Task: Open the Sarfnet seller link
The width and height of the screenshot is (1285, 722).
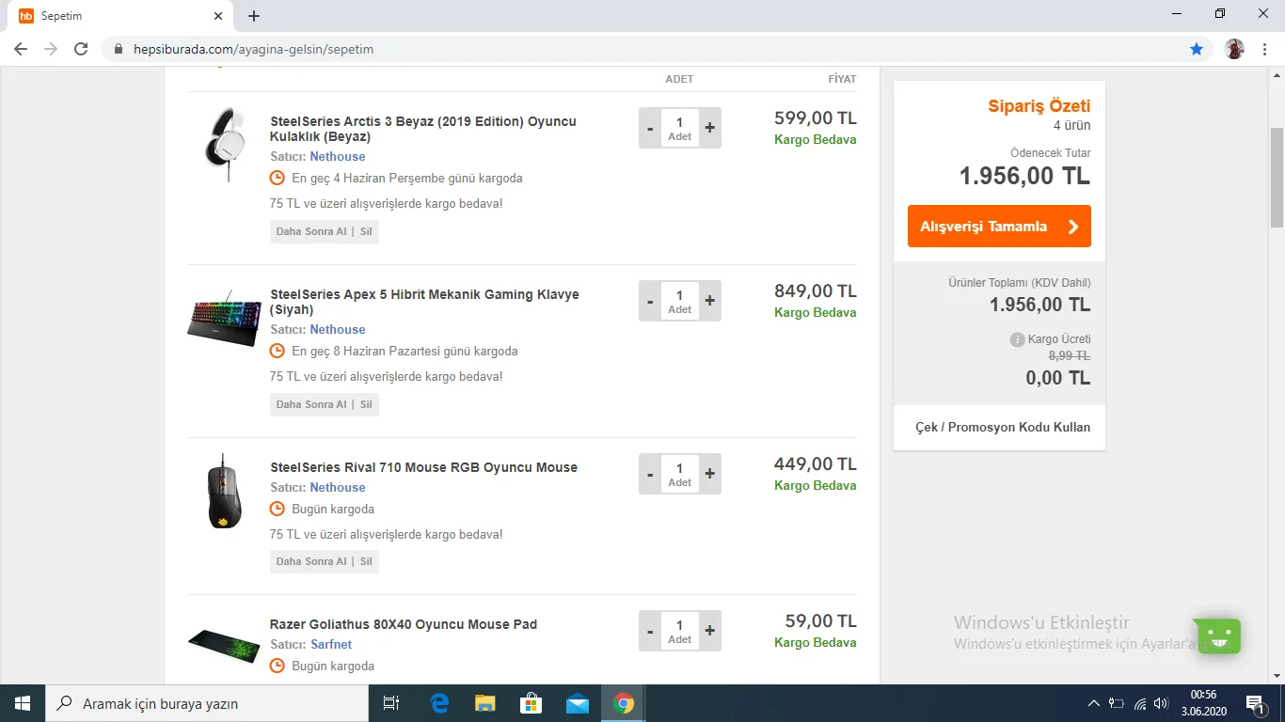Action: (331, 644)
